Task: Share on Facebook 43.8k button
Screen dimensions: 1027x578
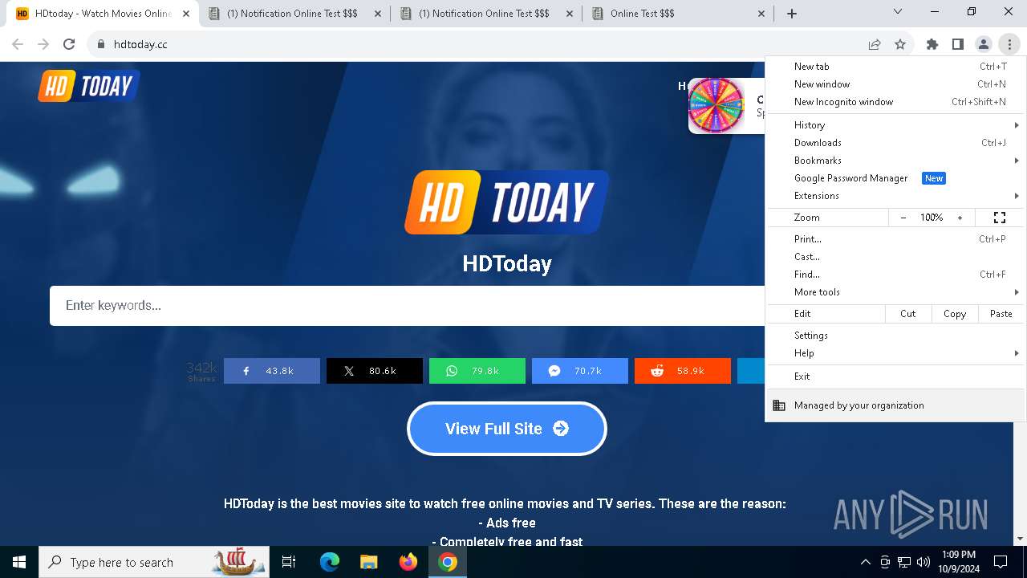Action: point(272,371)
